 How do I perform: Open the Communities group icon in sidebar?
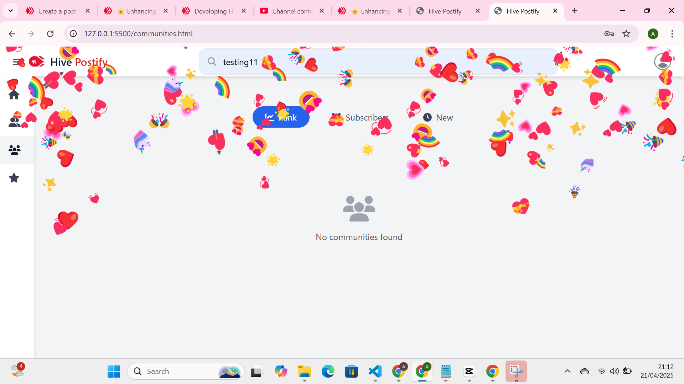[14, 150]
